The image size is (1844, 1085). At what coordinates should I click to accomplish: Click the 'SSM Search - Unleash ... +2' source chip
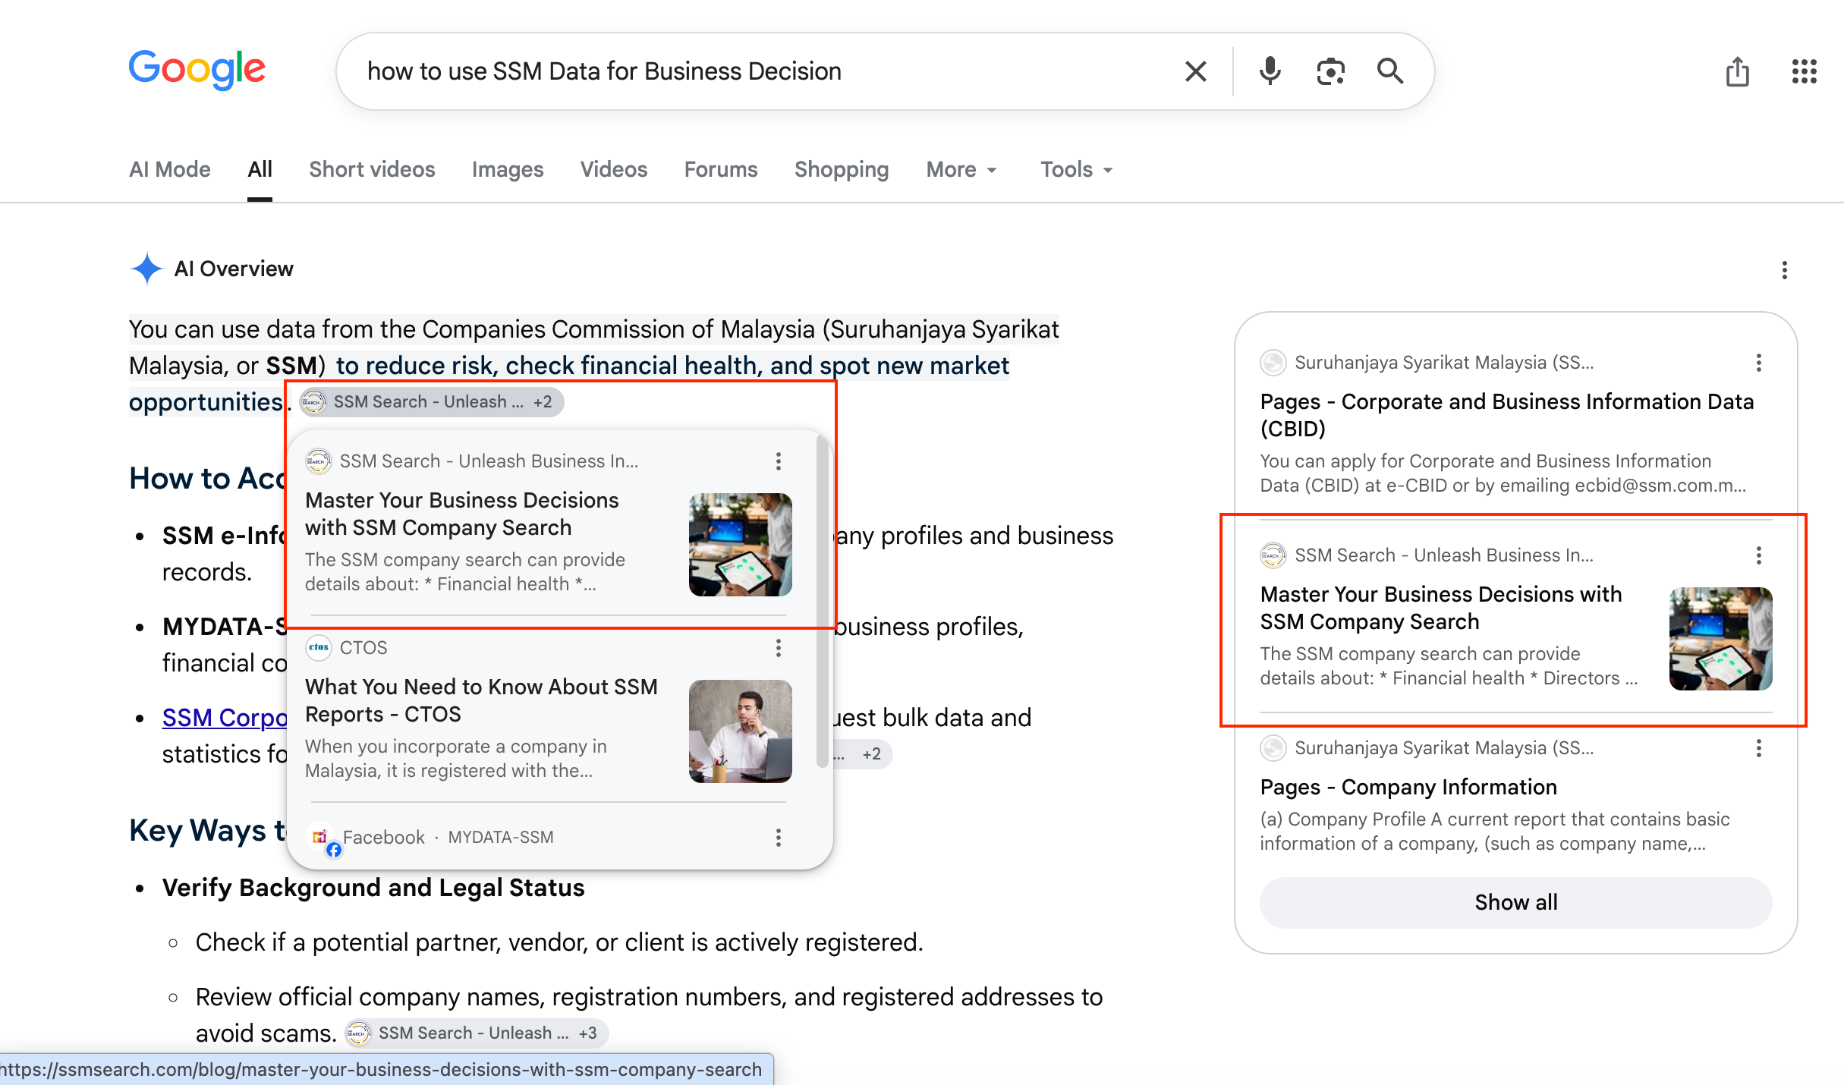(431, 402)
